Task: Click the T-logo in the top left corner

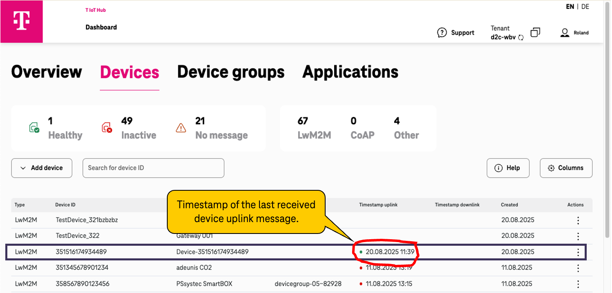Action: tap(21, 21)
